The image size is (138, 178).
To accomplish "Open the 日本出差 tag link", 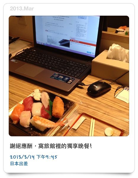I will [19, 163].
